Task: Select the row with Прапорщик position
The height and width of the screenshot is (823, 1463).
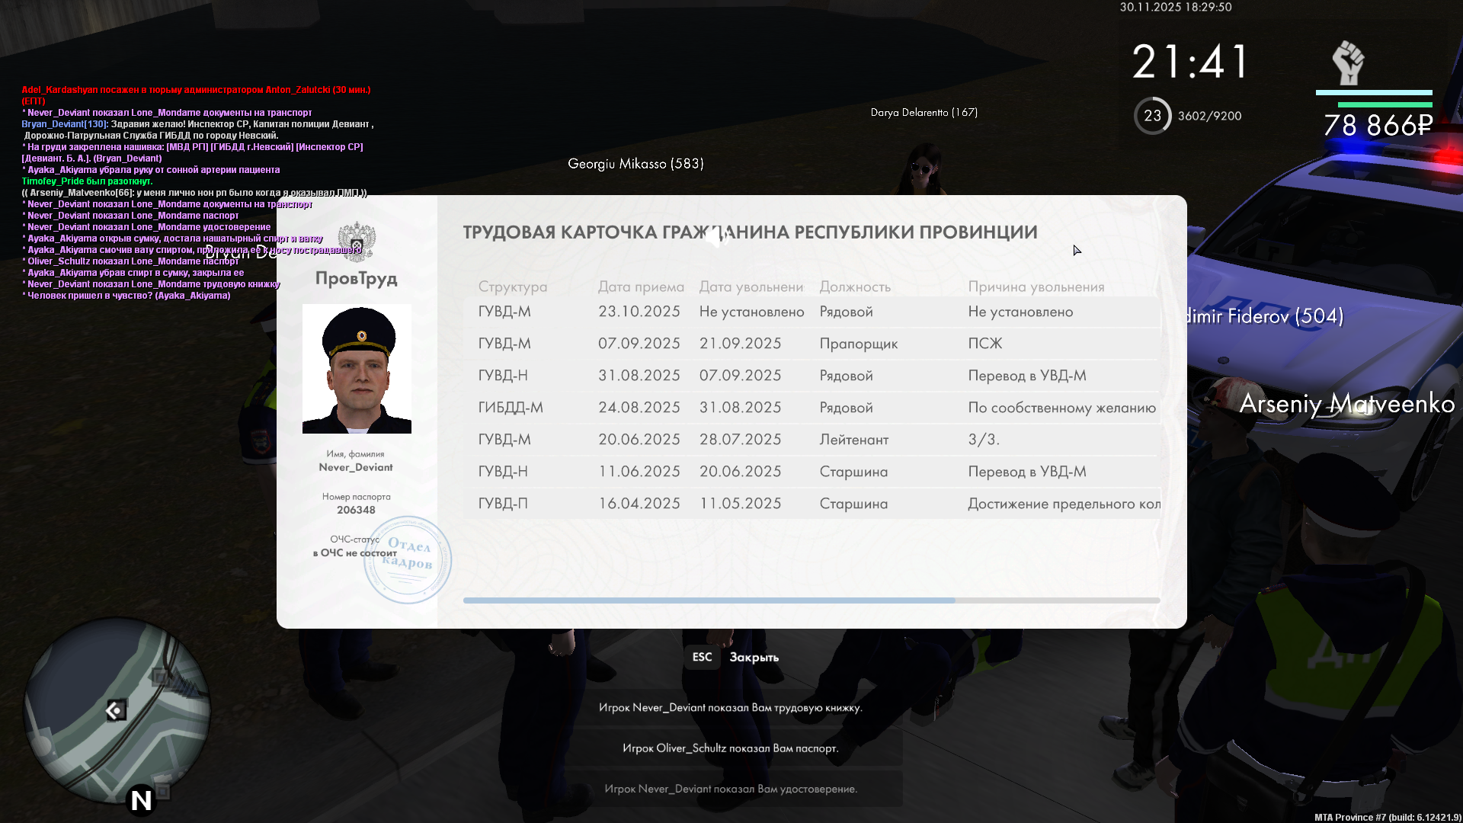Action: coord(812,344)
